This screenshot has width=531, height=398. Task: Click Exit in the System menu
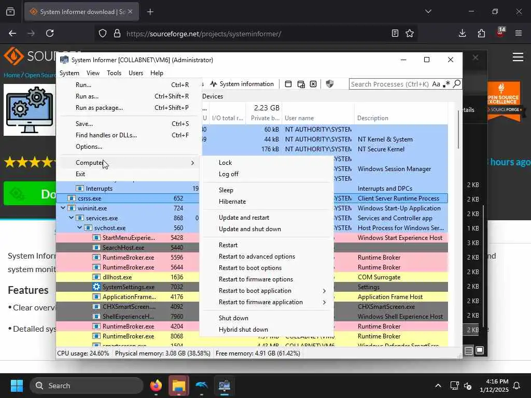coord(129,174)
